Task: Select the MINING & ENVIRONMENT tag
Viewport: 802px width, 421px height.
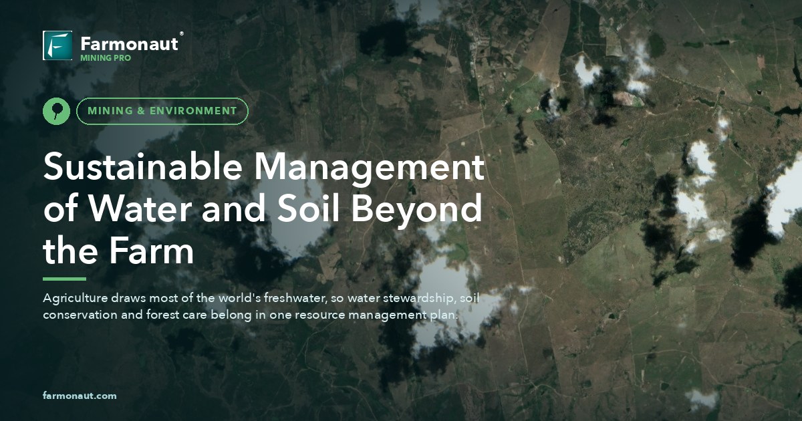Action: point(162,111)
